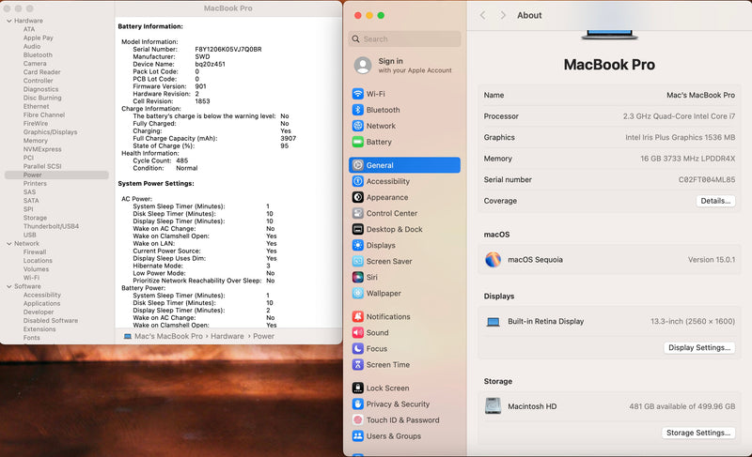Select the General gear icon

click(358, 165)
